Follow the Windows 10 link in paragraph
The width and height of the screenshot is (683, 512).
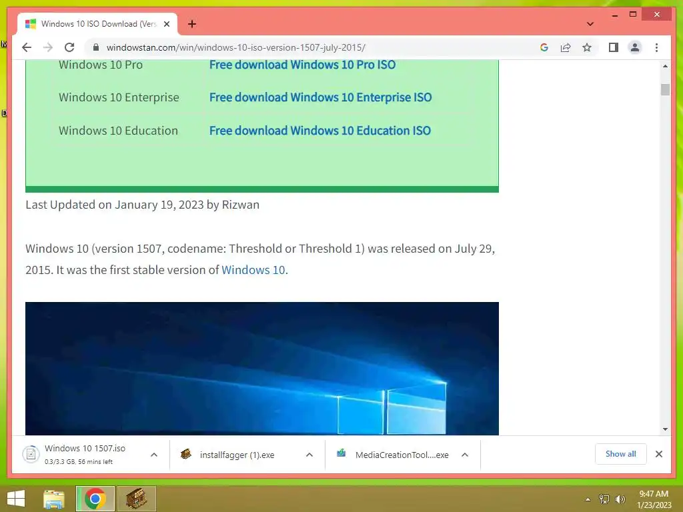point(253,270)
